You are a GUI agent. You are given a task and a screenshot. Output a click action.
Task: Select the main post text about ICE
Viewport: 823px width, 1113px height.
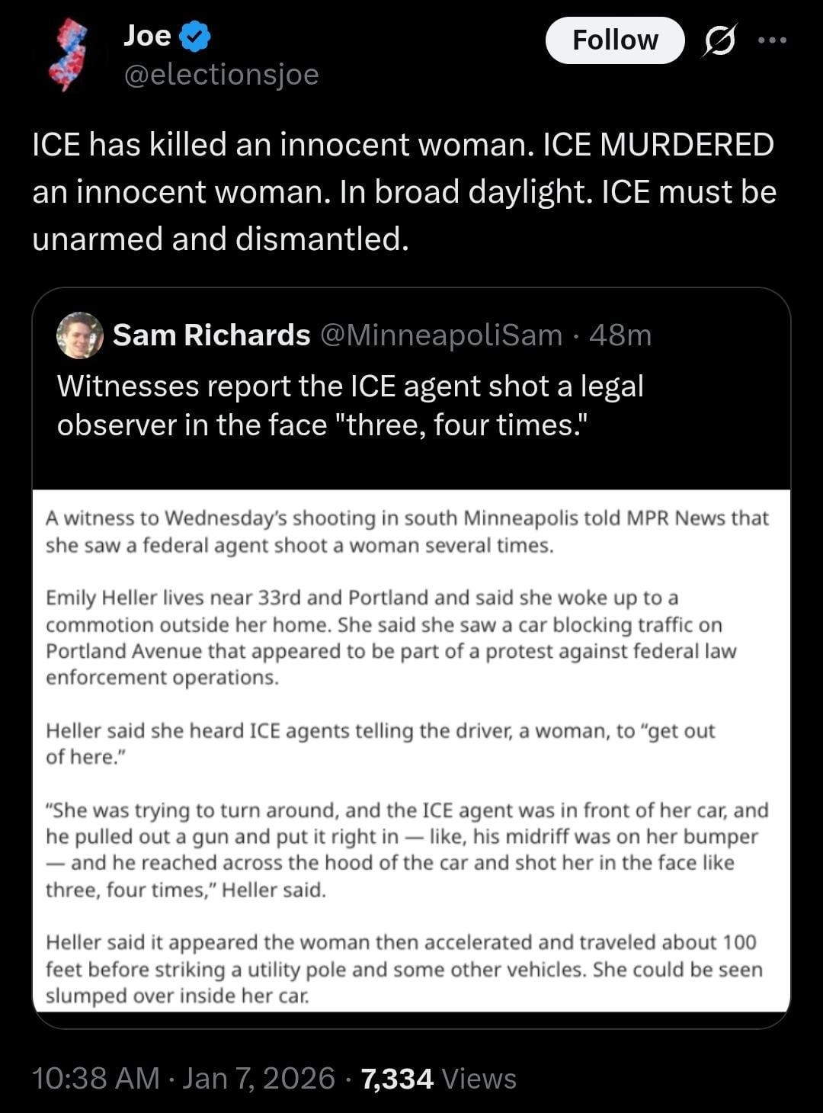(x=404, y=191)
